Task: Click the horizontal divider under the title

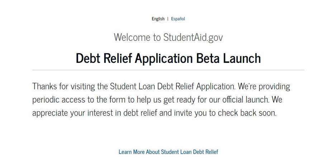Action: pos(168,70)
